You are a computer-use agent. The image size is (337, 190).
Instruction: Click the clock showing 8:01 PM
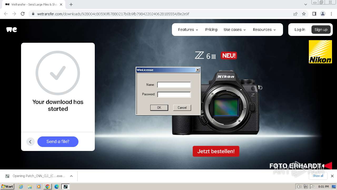(x=323, y=187)
